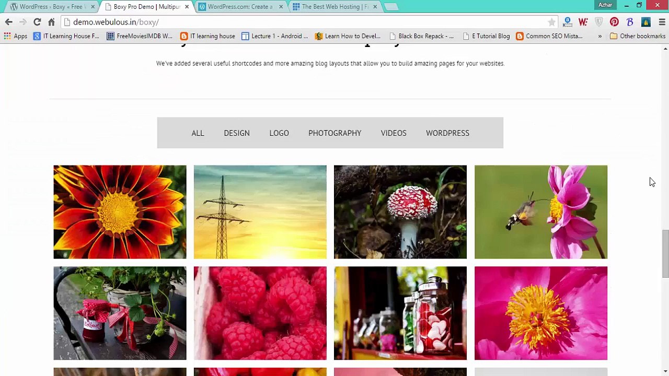669x376 pixels.
Task: Open the Other bookmarks folder
Action: click(637, 36)
